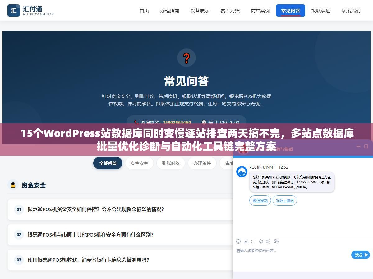Go to the 首页 nav item
373x279 pixels.
144,11
